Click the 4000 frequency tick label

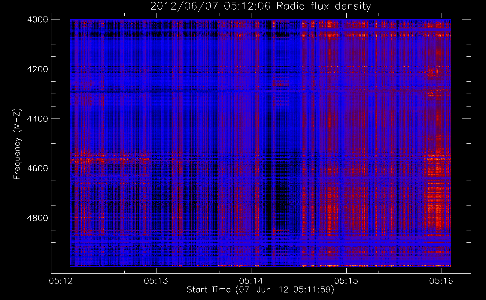pyautogui.click(x=38, y=19)
